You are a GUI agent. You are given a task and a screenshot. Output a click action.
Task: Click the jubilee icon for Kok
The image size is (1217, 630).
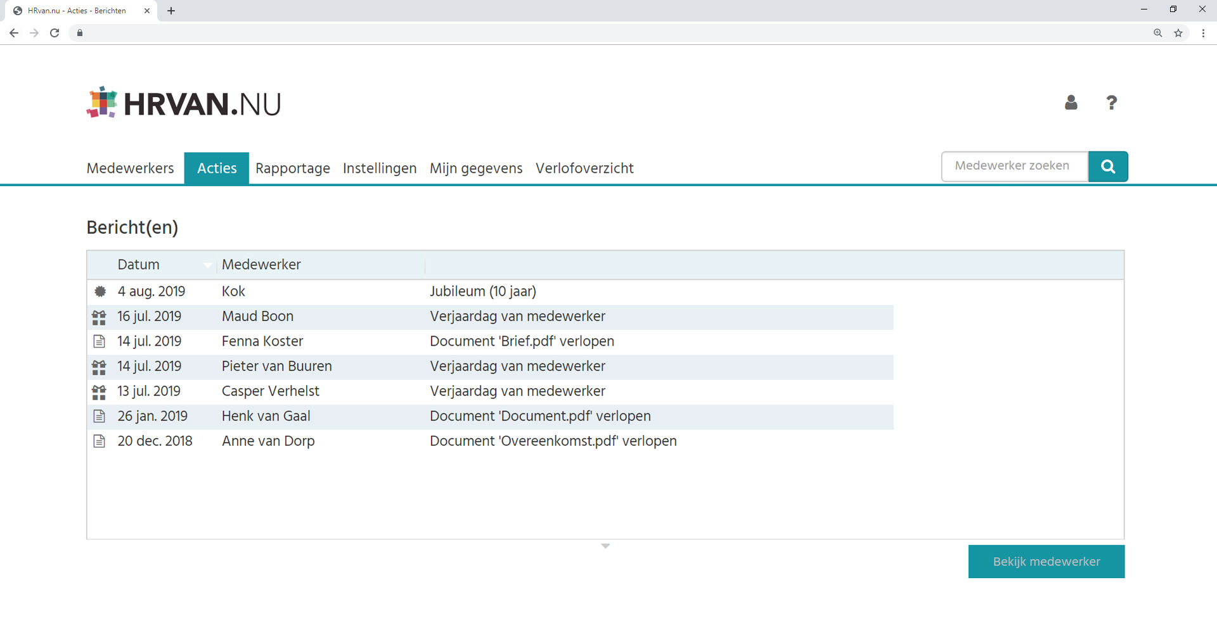coord(100,291)
